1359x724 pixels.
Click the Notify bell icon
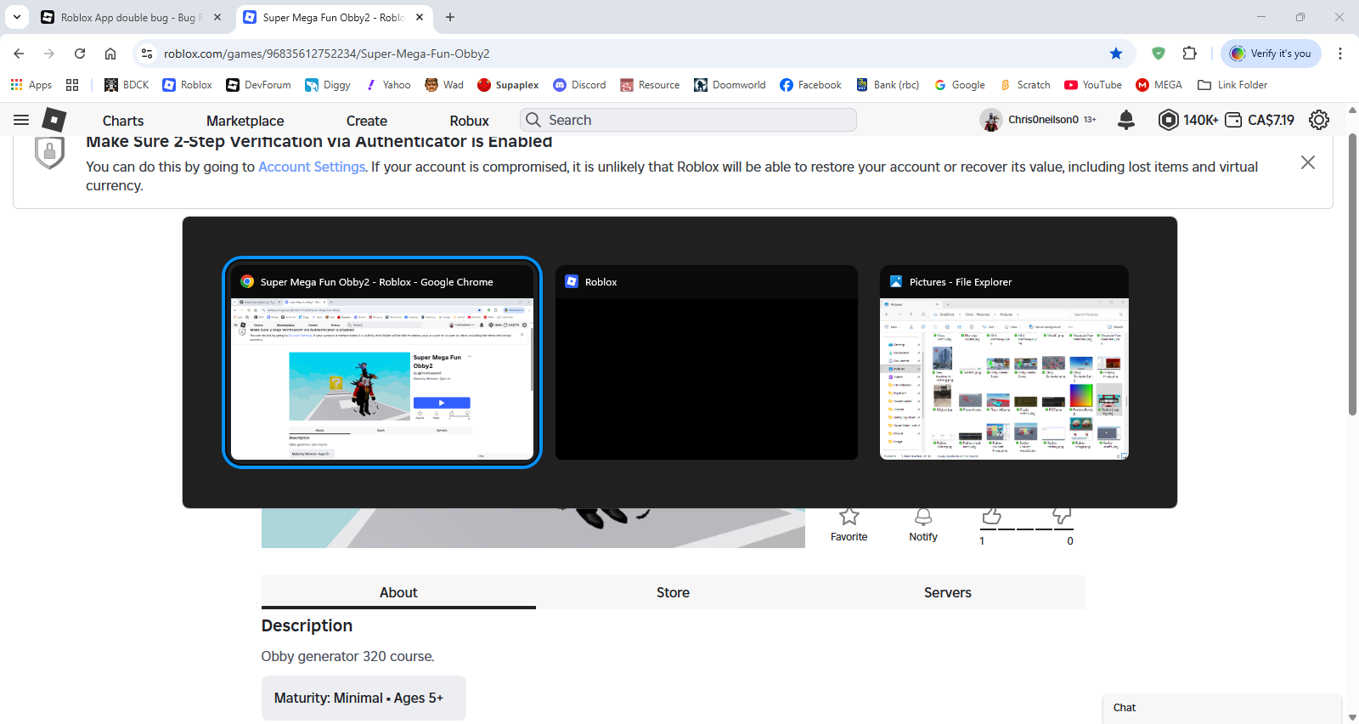pyautogui.click(x=923, y=517)
